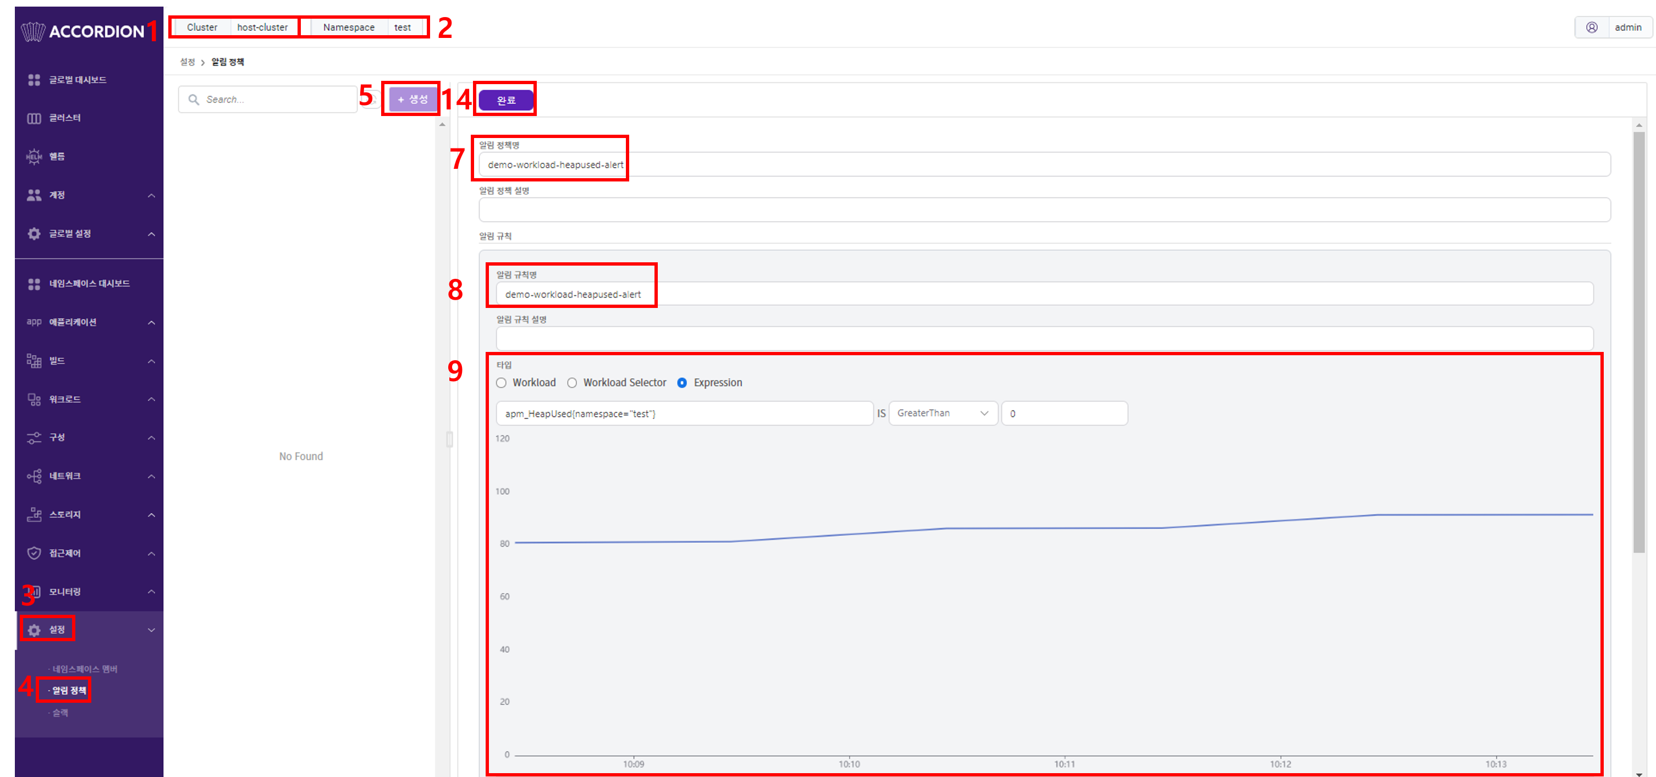Select the Expression radio button
Viewport: 1656px width, 777px height.
pos(681,382)
